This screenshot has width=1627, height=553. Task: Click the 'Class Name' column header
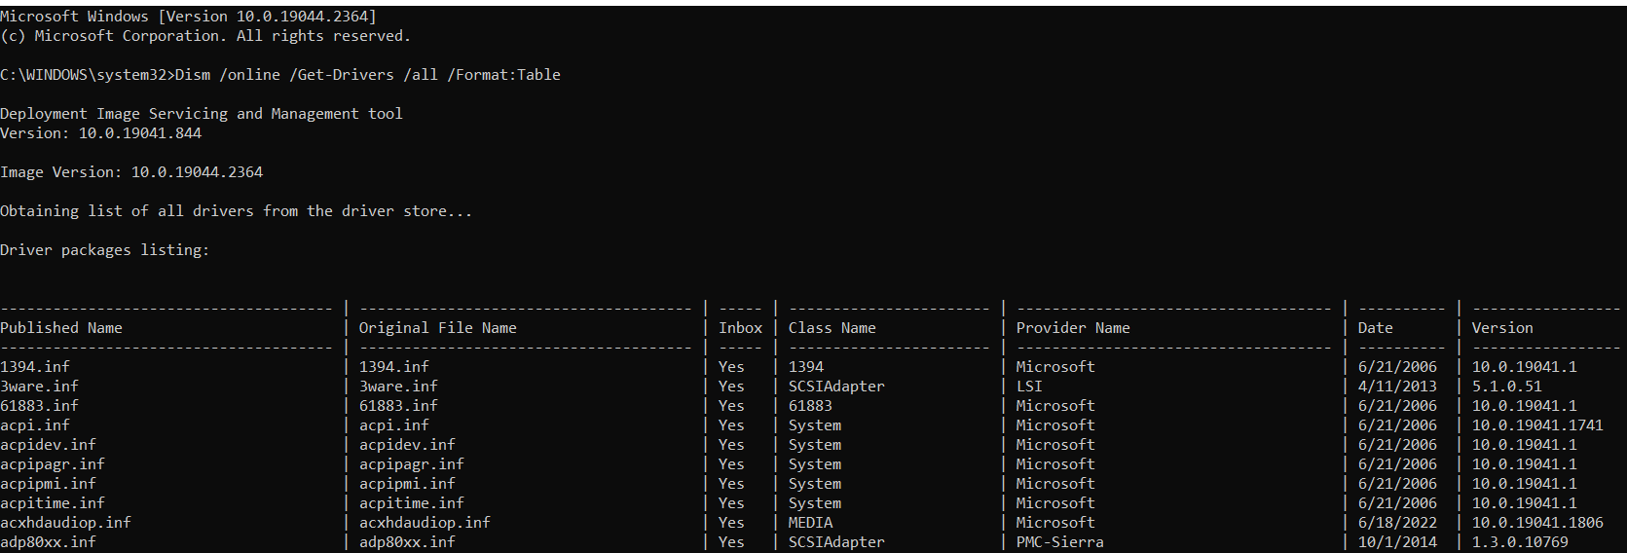pos(832,328)
